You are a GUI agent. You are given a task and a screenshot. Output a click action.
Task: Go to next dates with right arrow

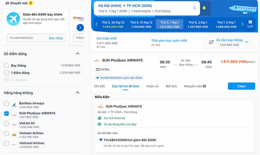243,24
